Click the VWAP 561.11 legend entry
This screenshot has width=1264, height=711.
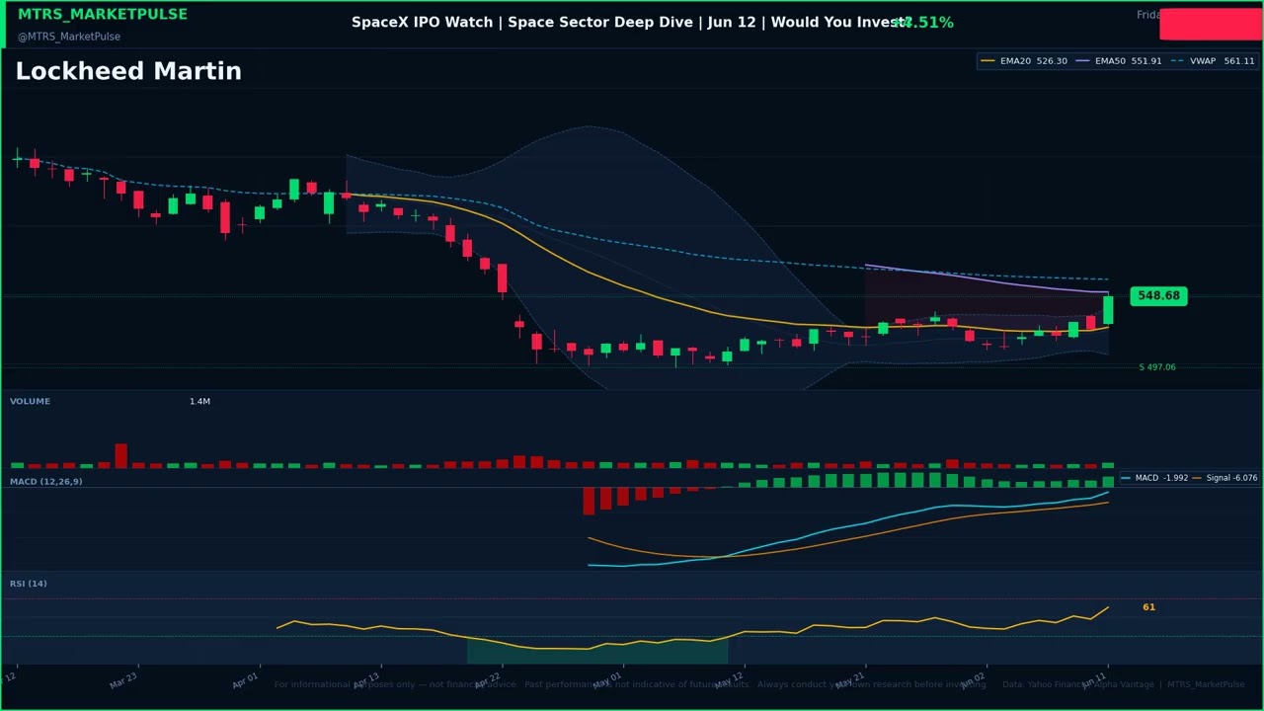[1213, 61]
